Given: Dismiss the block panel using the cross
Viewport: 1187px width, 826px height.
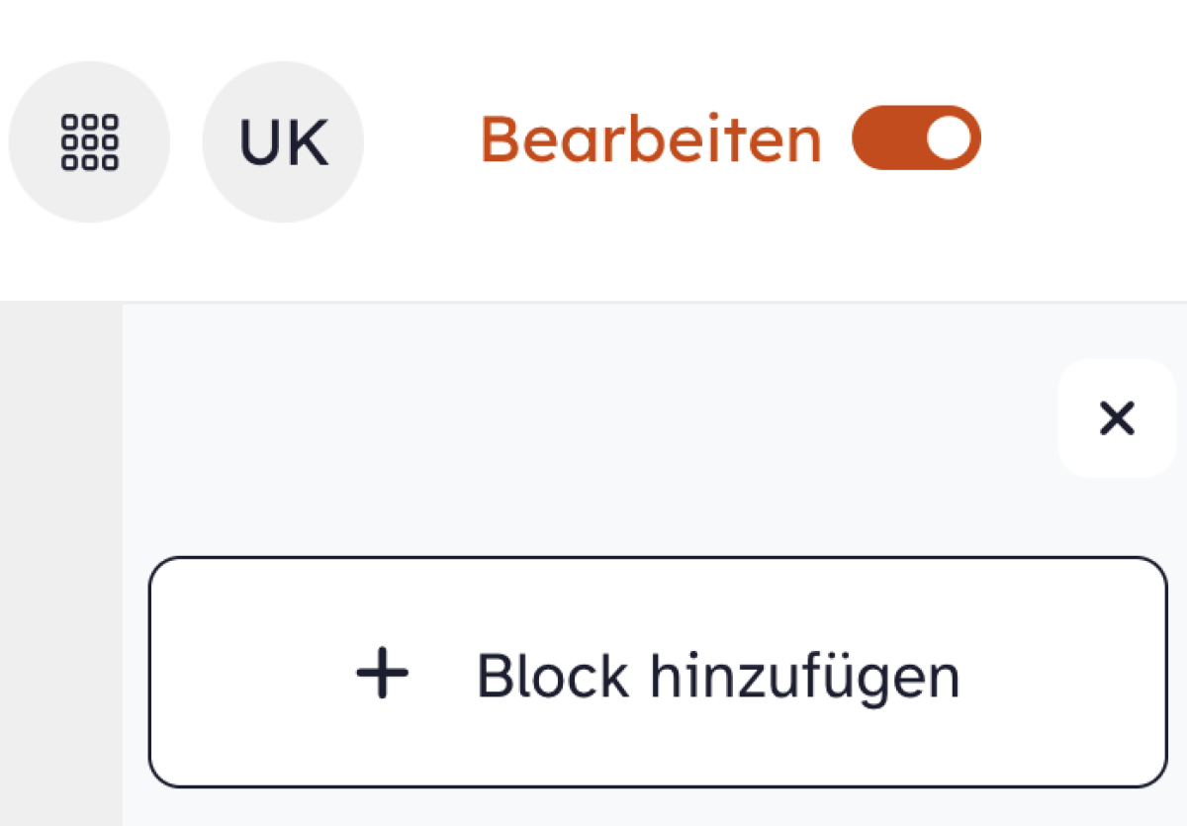Looking at the screenshot, I should (x=1117, y=418).
